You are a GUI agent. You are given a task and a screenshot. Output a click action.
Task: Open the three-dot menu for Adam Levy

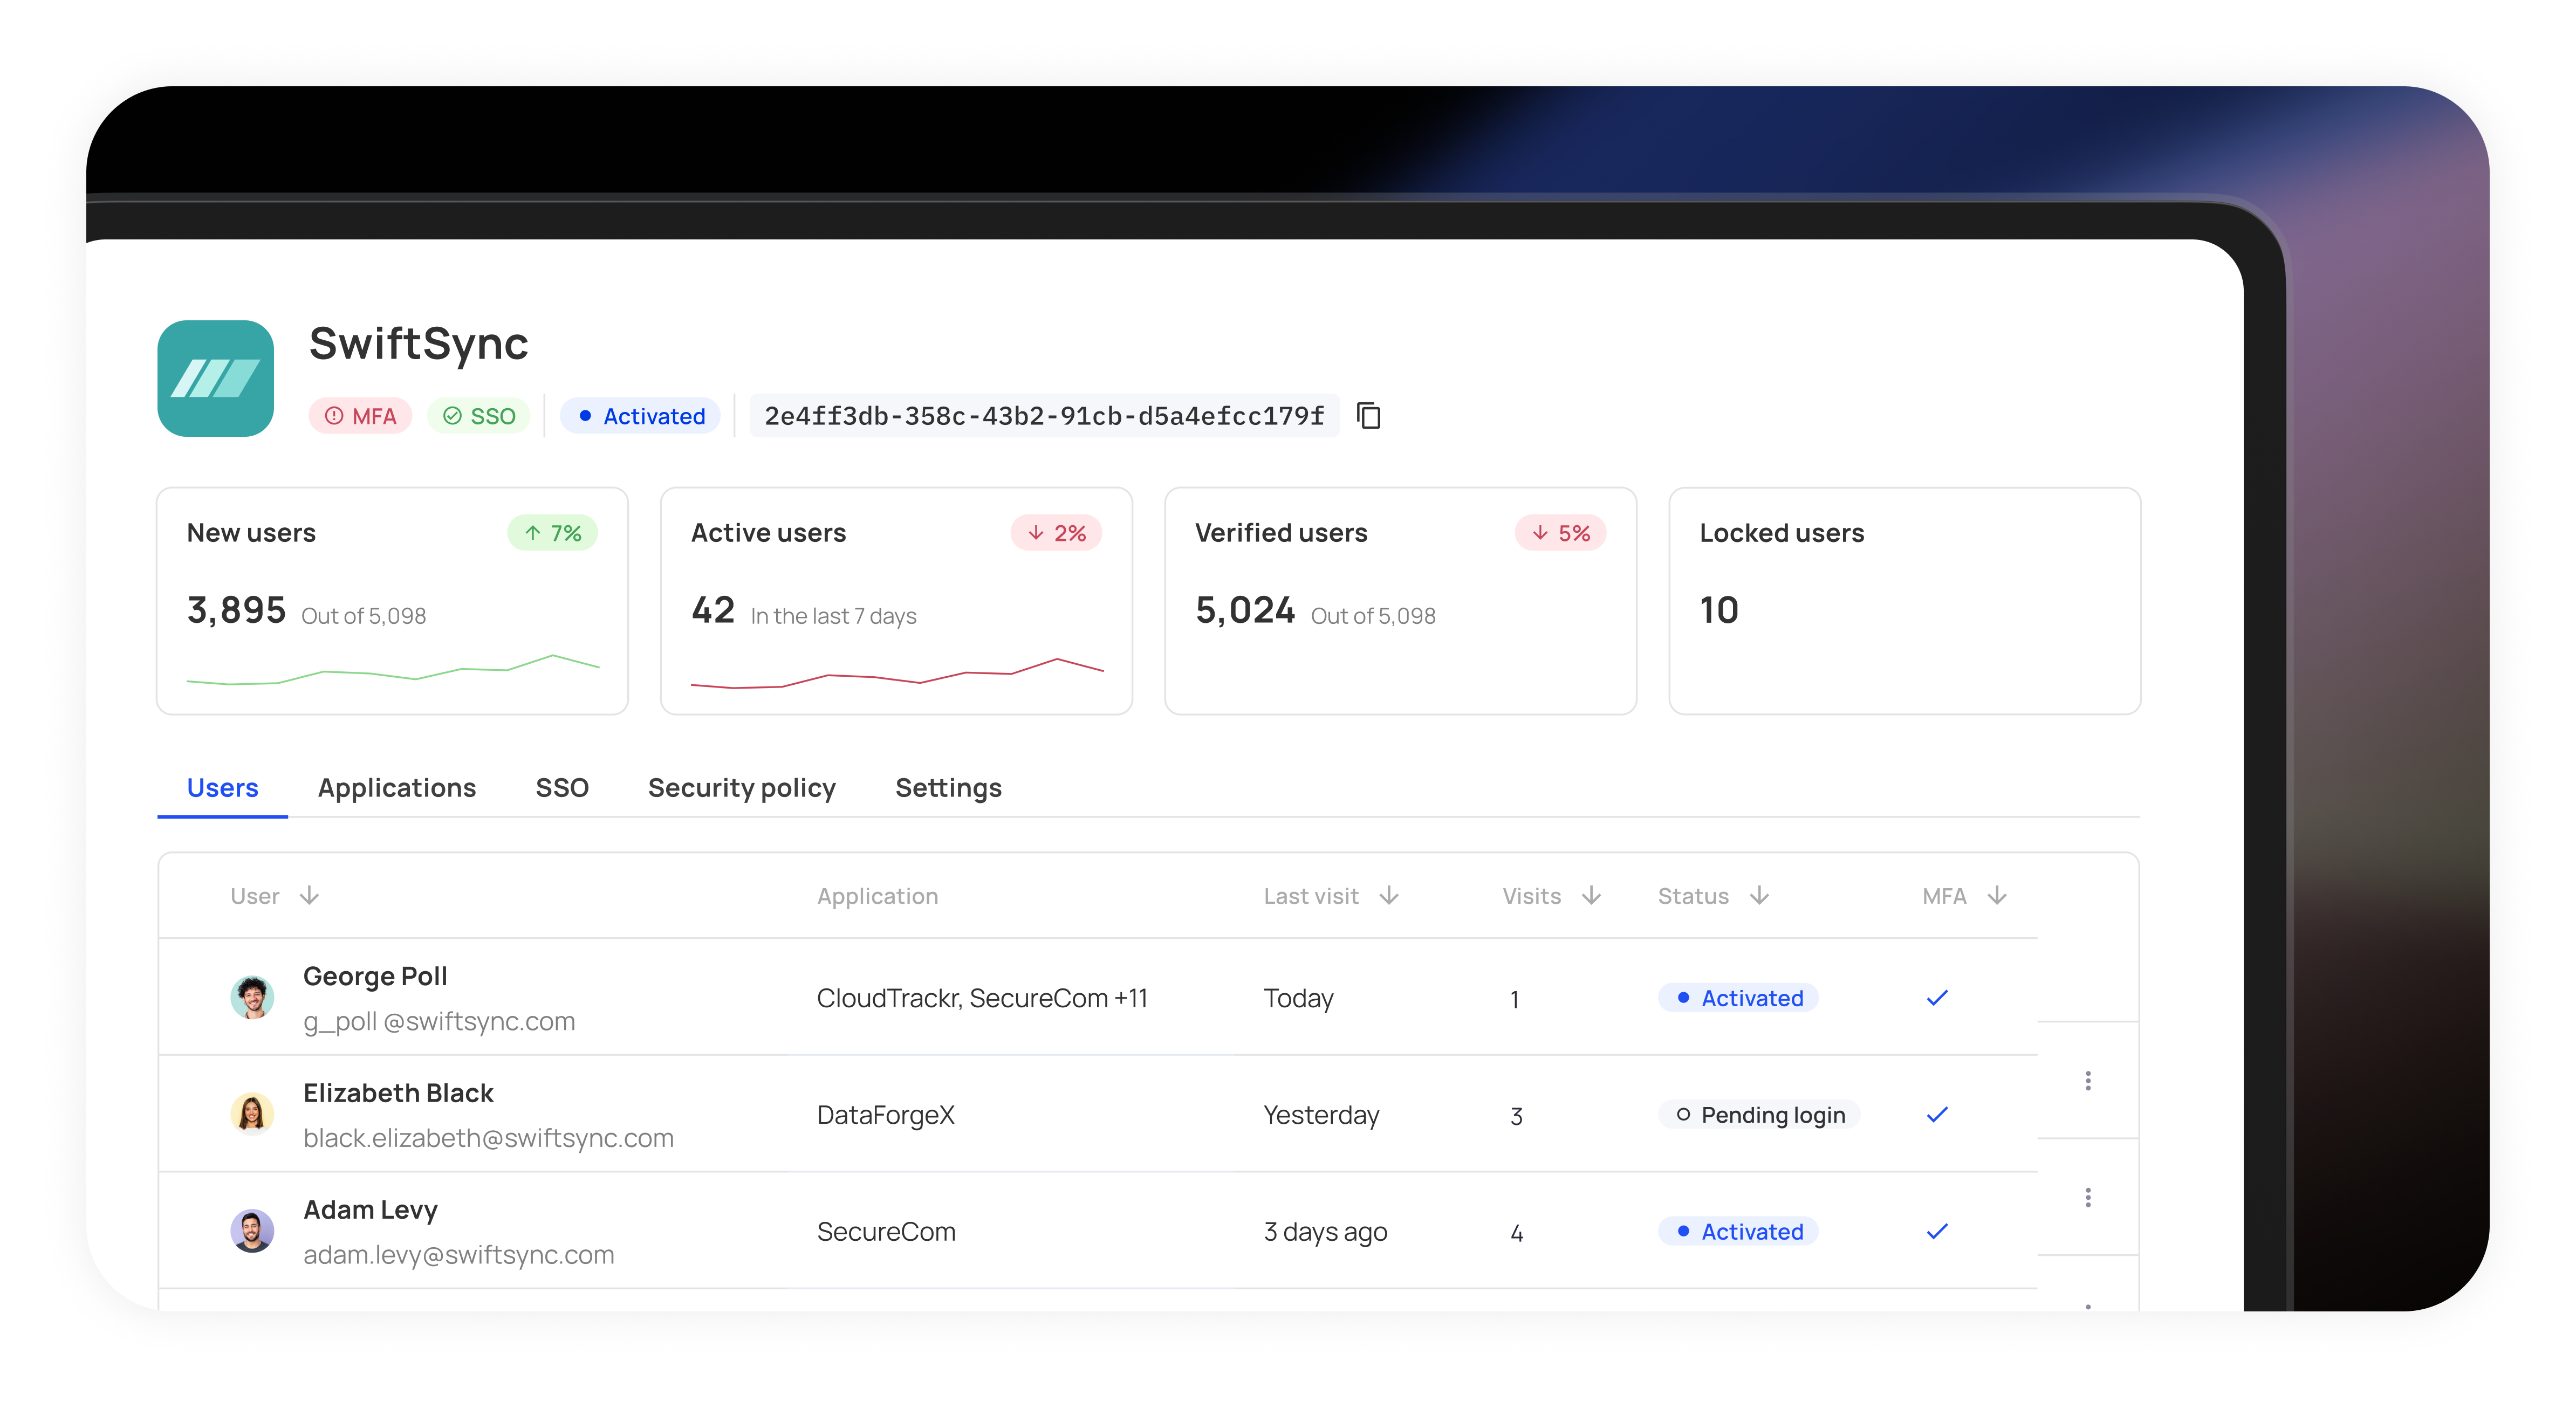(x=2088, y=1197)
